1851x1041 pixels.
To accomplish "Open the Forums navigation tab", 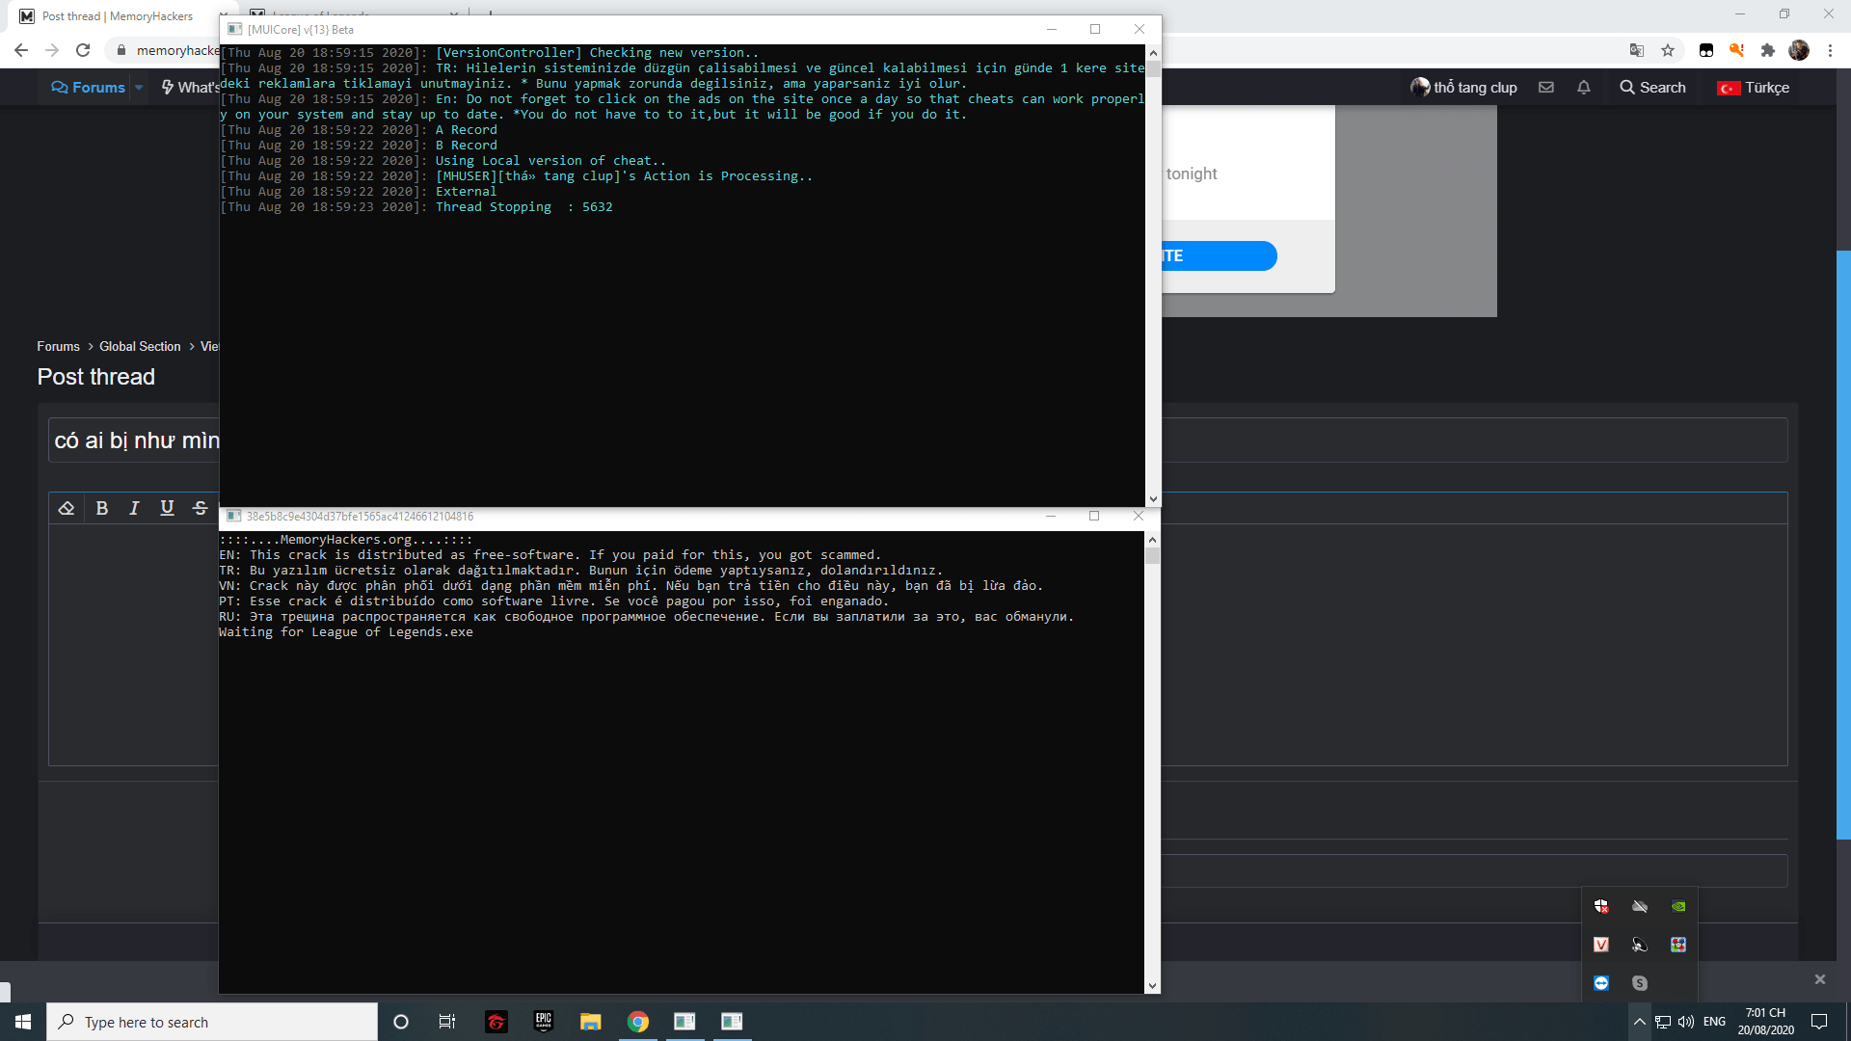I will tap(89, 88).
